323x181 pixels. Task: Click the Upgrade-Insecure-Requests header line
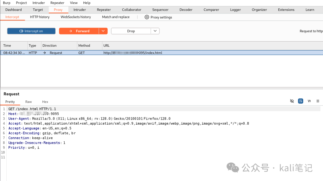[x=37, y=143]
